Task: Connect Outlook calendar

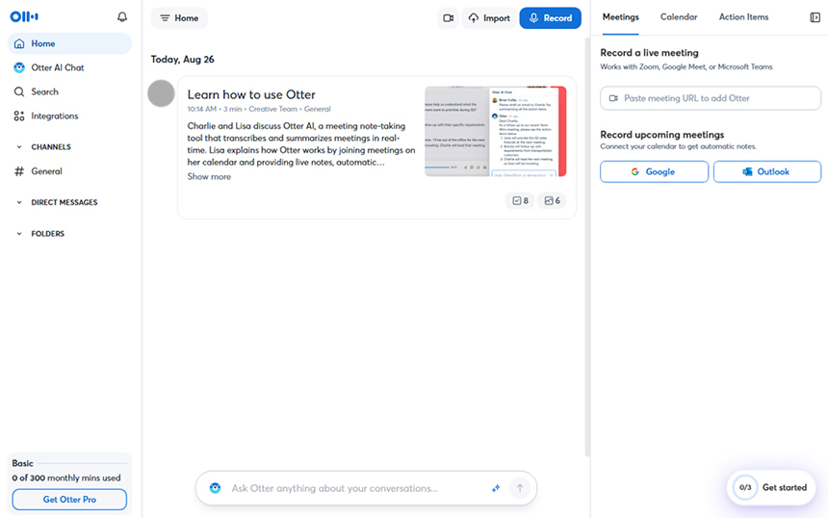Action: pyautogui.click(x=767, y=171)
